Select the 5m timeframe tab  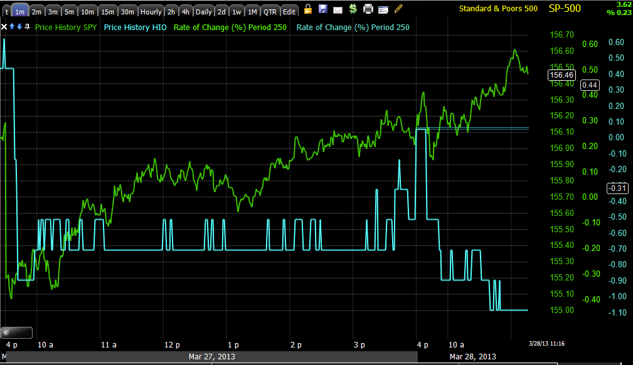pyautogui.click(x=70, y=12)
